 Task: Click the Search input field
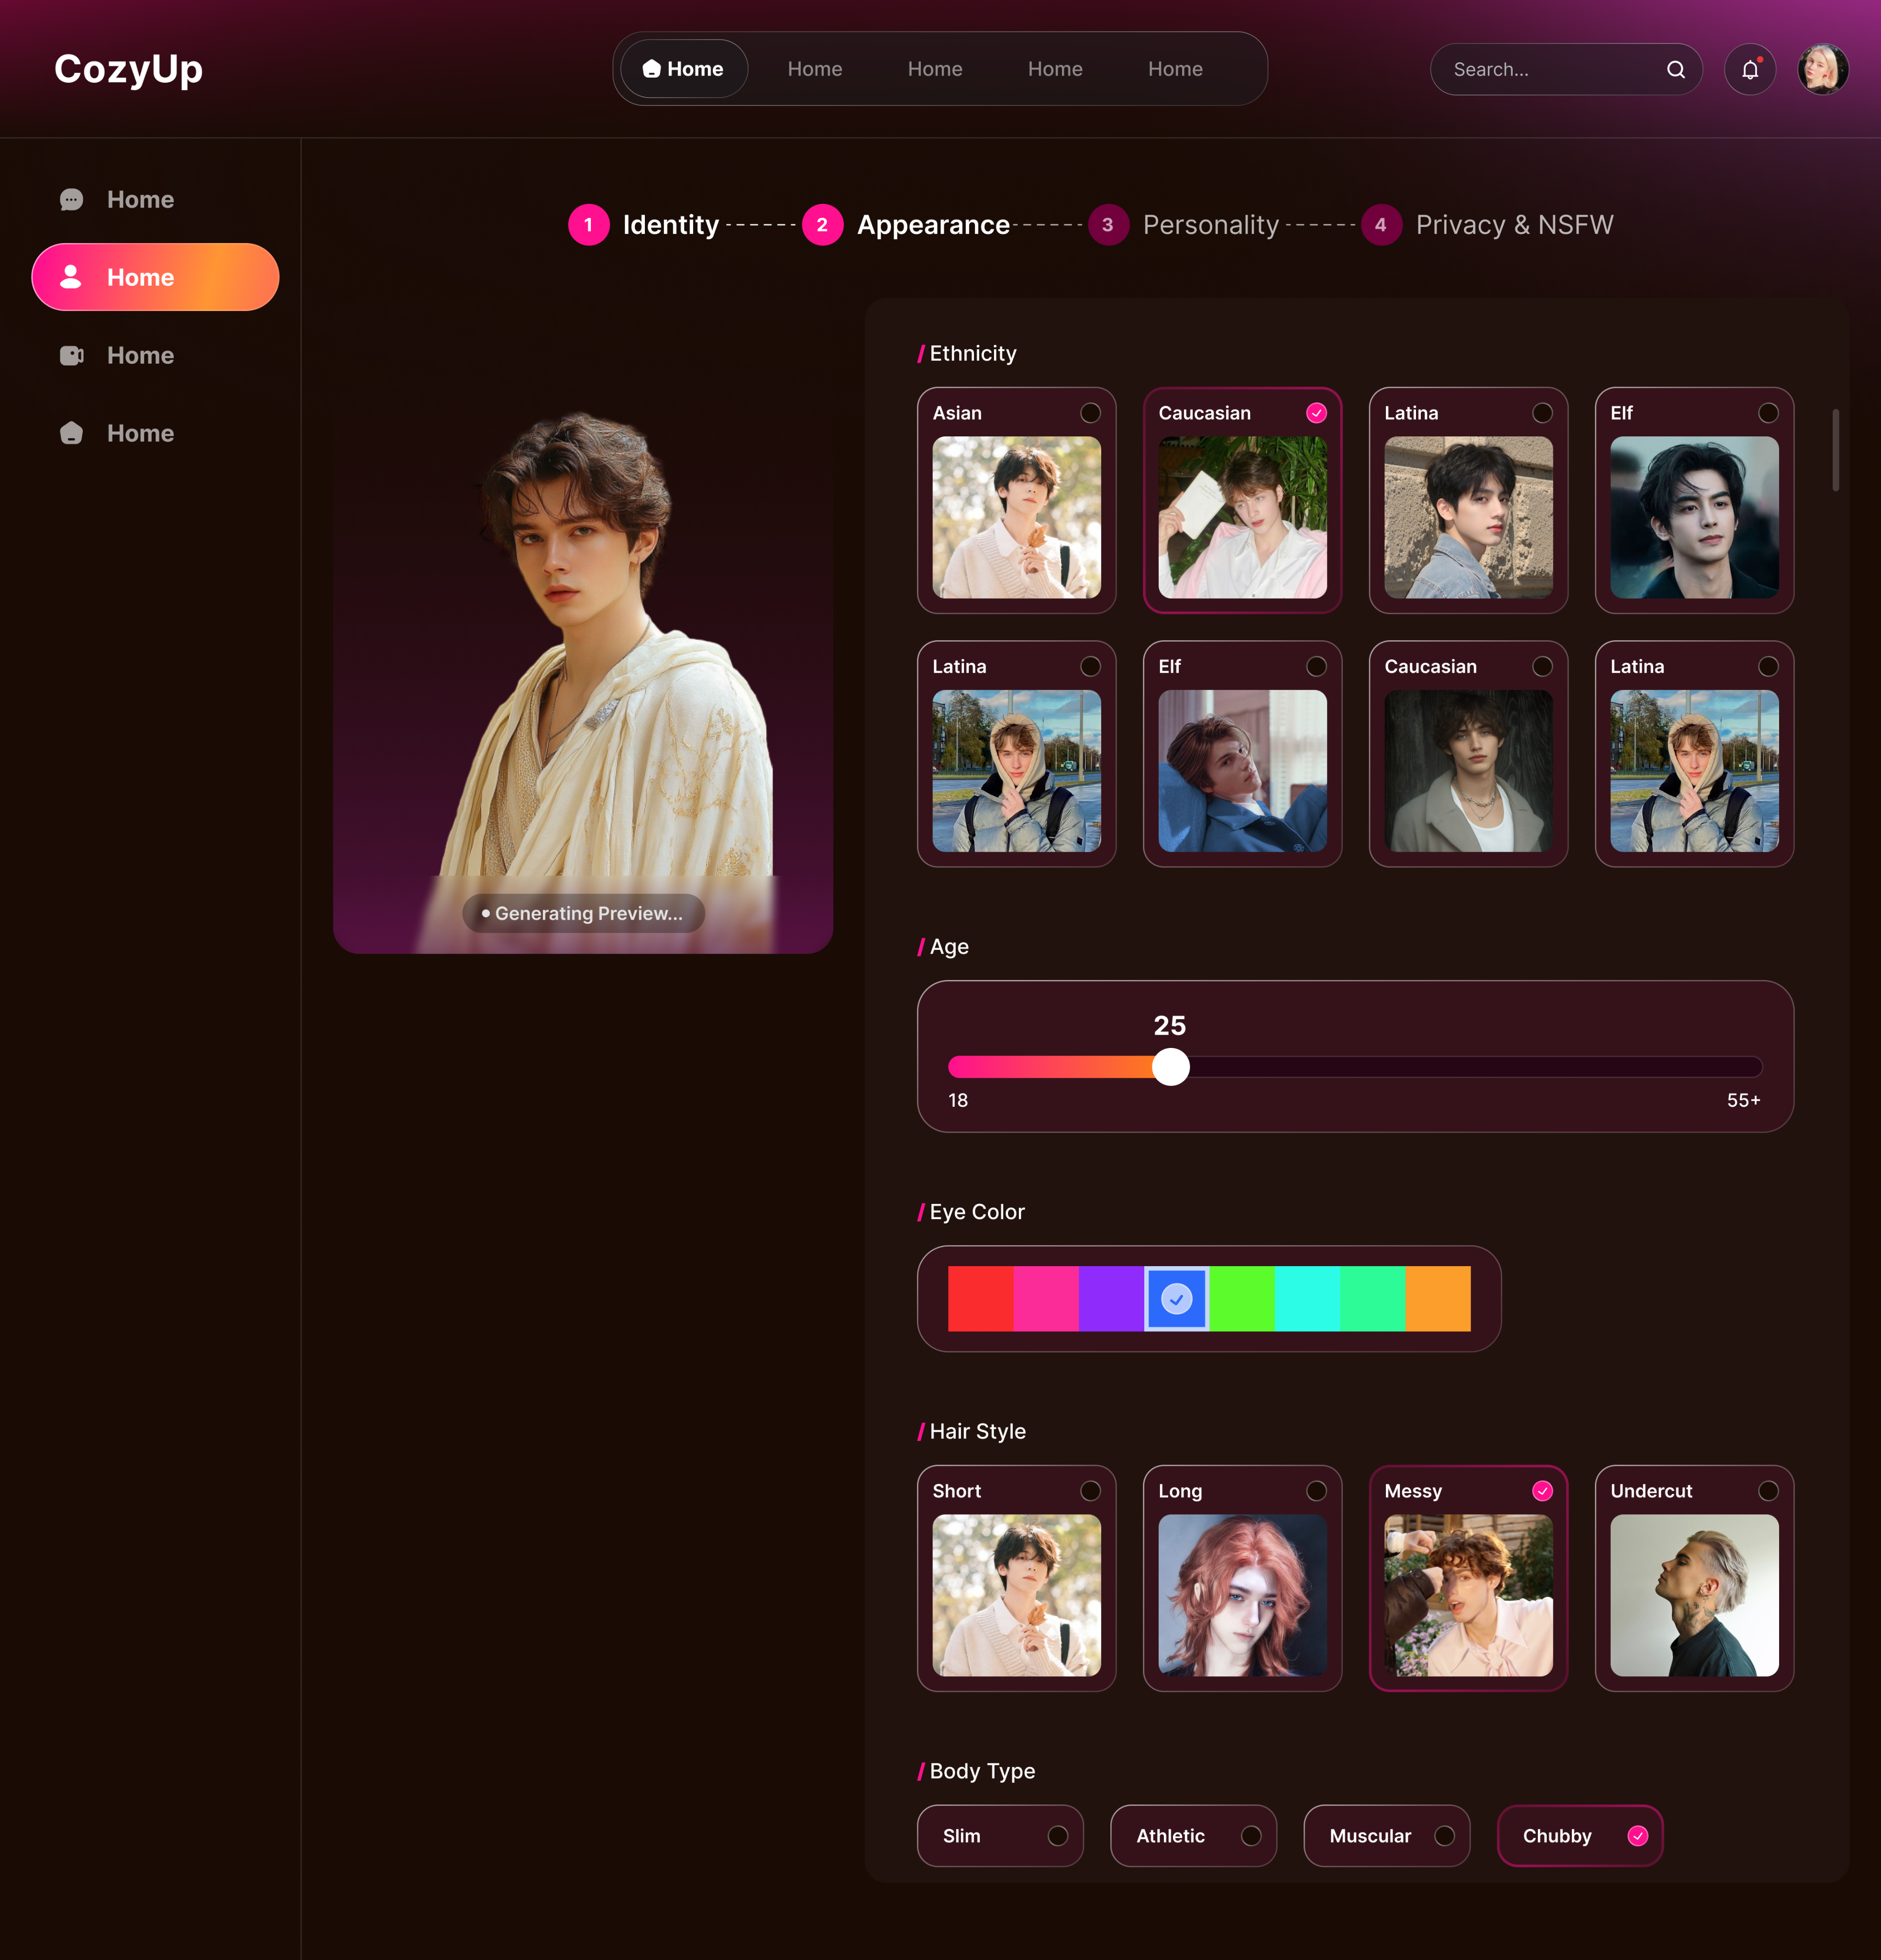coord(1566,70)
